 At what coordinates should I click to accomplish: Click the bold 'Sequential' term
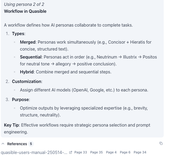31,57
